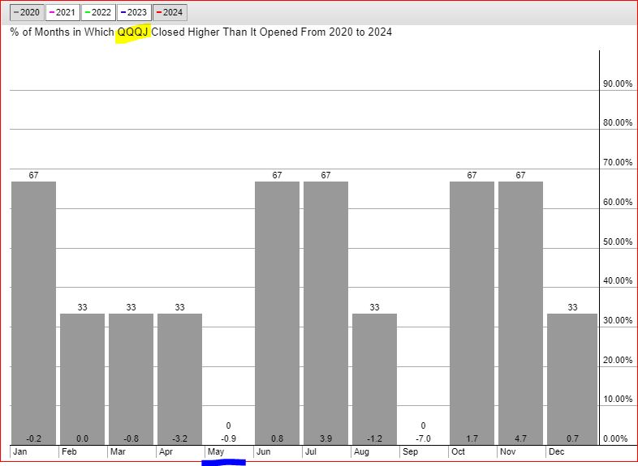
Task: Click the 90.00% y-axis label
Action: 618,83
